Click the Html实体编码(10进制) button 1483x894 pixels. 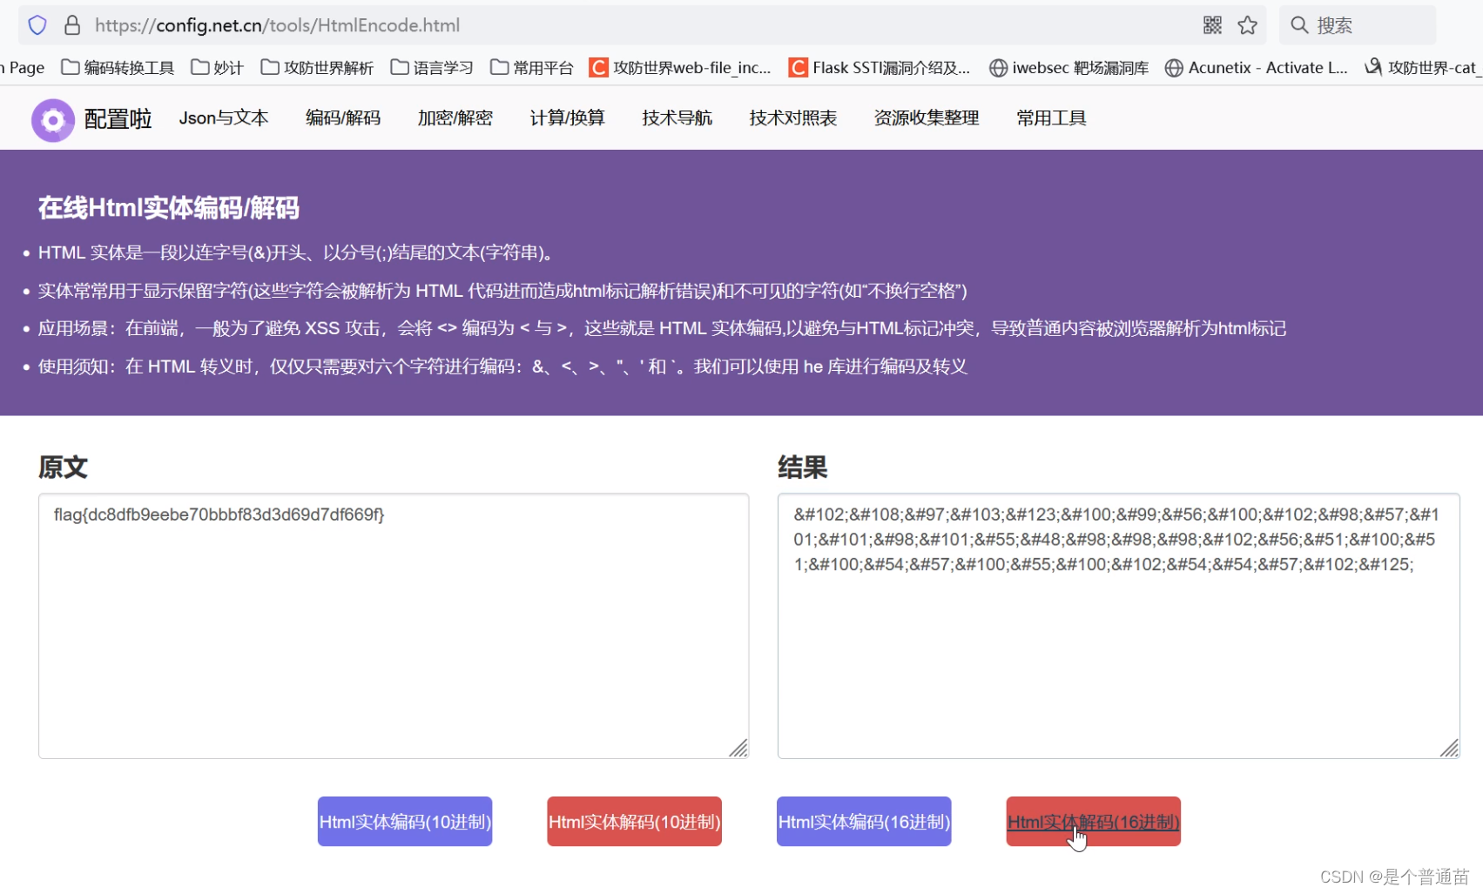404,821
